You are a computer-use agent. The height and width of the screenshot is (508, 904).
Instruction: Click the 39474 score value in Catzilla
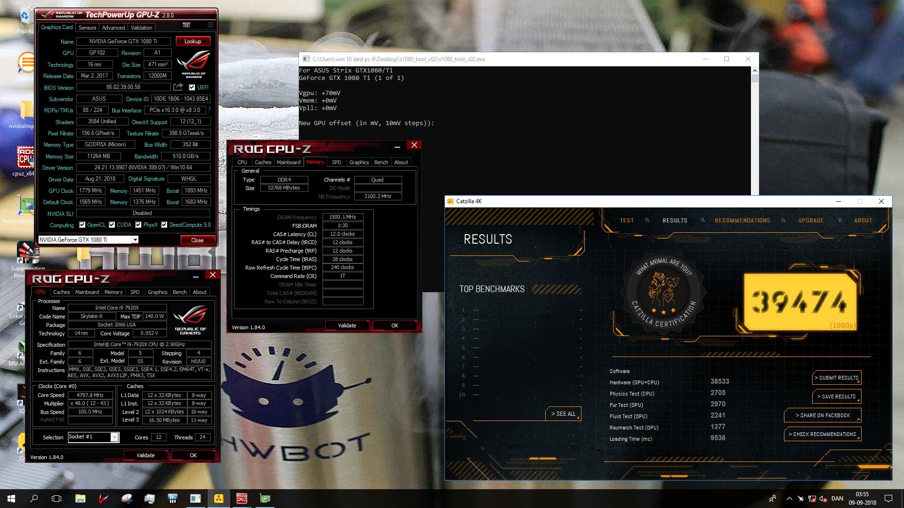799,302
